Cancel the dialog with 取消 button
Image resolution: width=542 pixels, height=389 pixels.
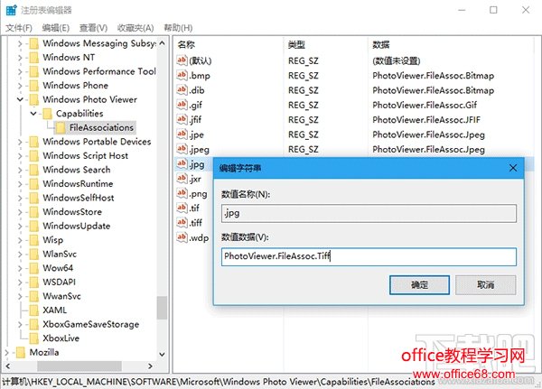tap(486, 285)
